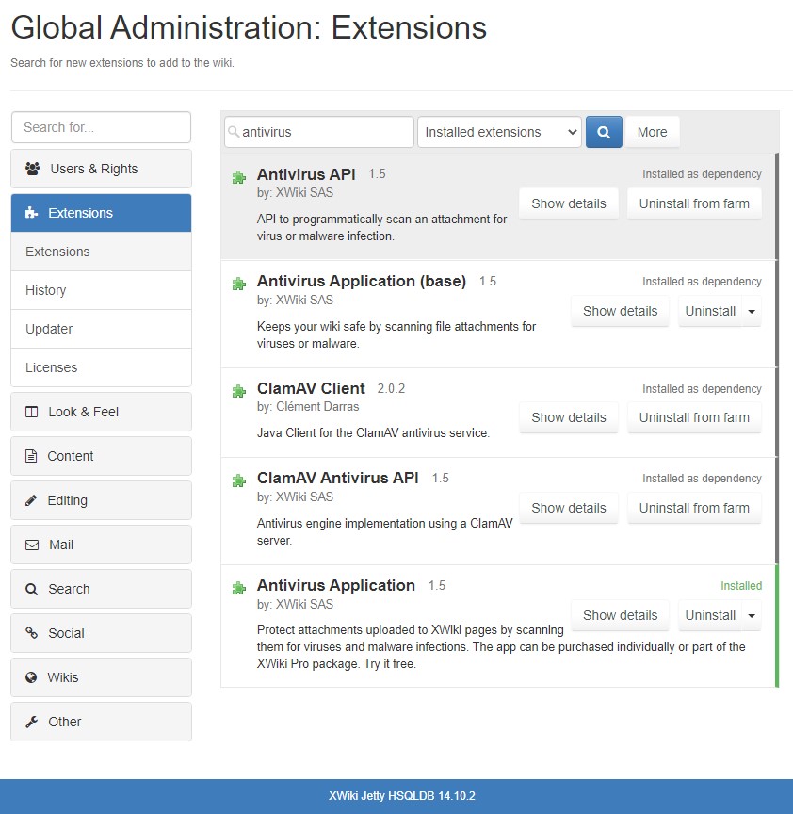Click the Content document icon
The height and width of the screenshot is (814, 793).
point(31,456)
